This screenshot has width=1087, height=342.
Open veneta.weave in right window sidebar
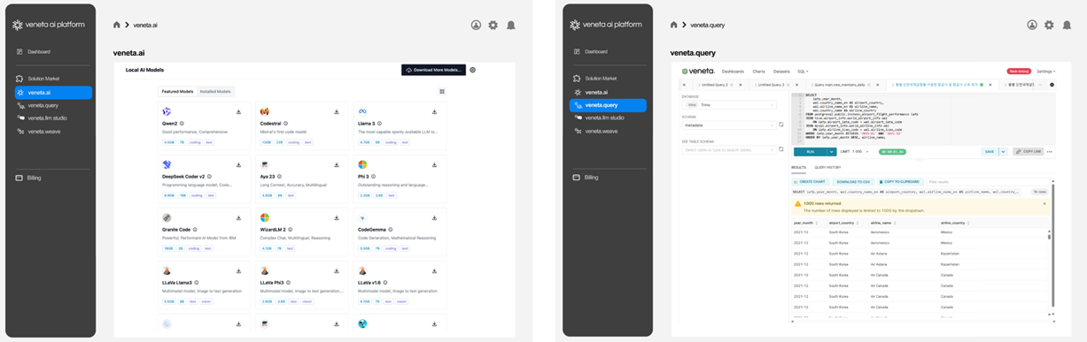pos(602,131)
